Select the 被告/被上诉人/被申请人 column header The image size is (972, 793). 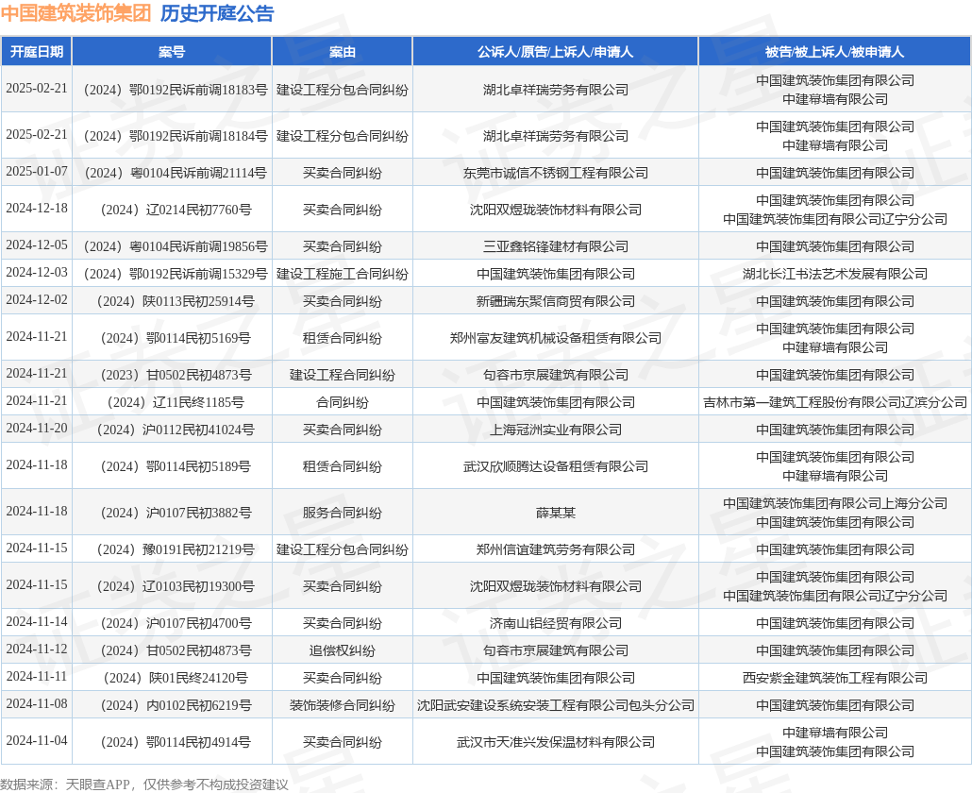[834, 52]
